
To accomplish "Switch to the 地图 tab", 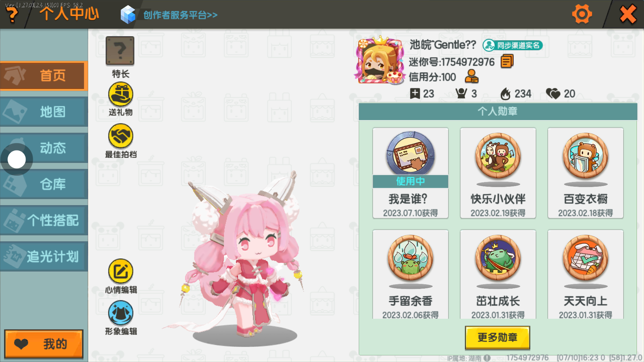I will (44, 112).
